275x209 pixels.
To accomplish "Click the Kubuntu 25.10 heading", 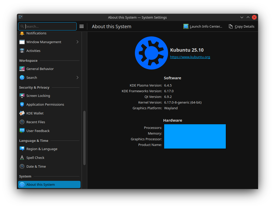I will [187, 50].
